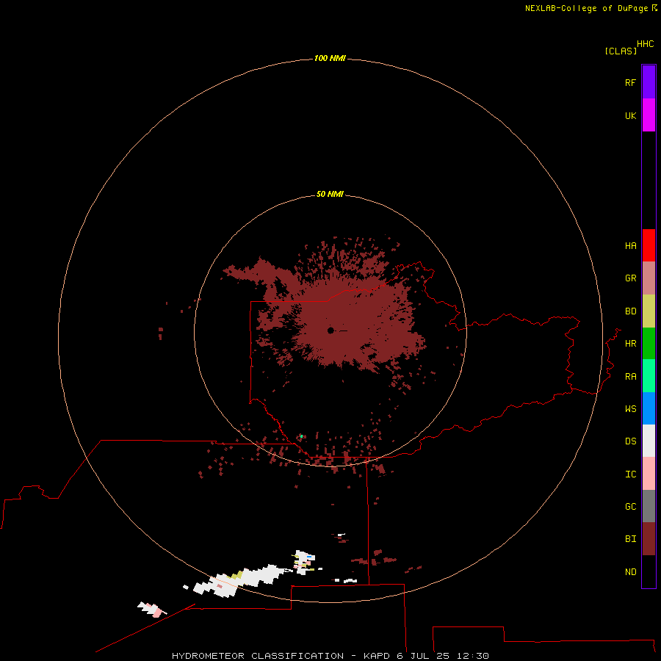Screen dimensions: 661x661
Task: Click the HA legend label
Action: [x=630, y=246]
